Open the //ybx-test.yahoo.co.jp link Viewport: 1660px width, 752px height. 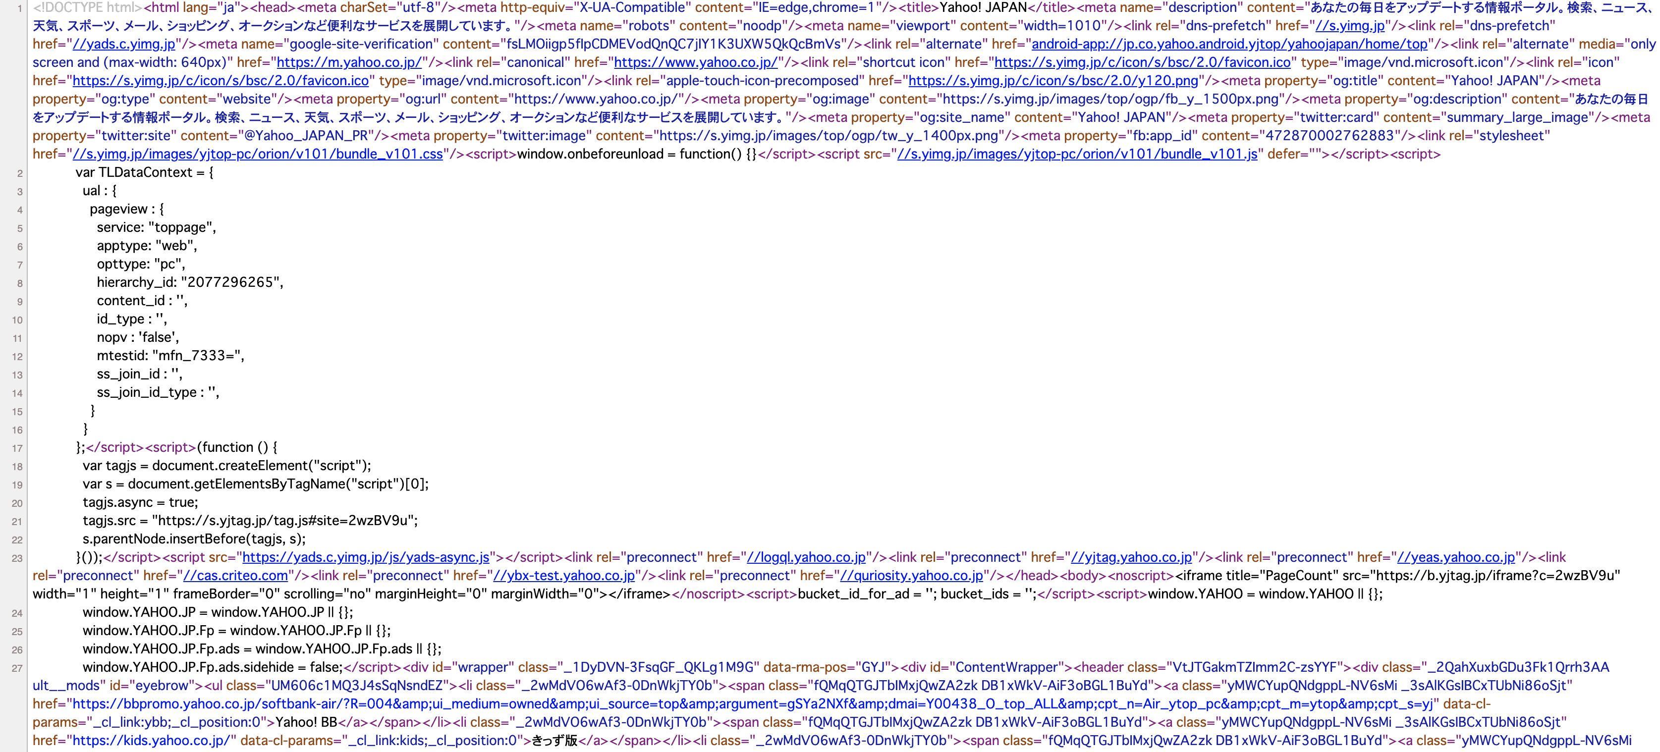564,576
